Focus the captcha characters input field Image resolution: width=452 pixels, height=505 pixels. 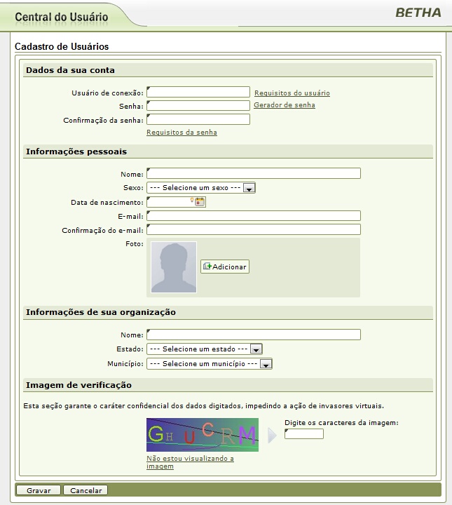[304, 434]
